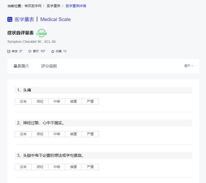Click the green 已获授权 stamp badge
This screenshot has width=206, height=183.
42,33
